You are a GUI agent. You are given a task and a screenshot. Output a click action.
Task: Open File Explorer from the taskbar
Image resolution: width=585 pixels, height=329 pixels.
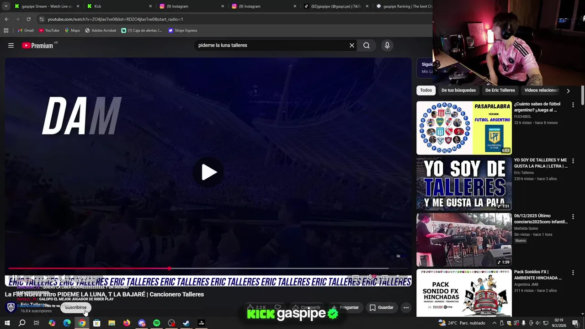(112, 323)
